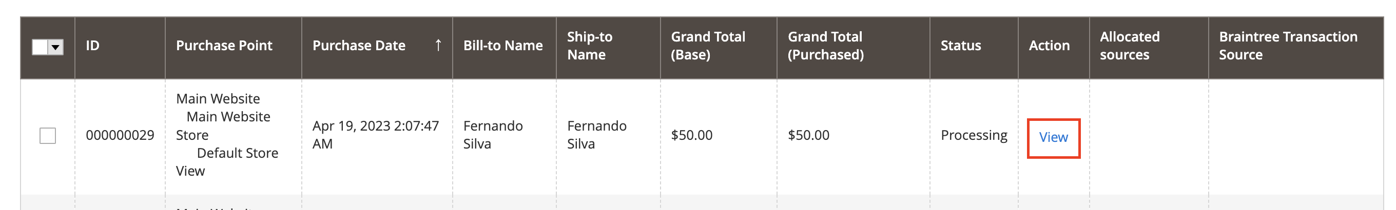
Task: Click the Allocated sources column header
Action: (1129, 46)
